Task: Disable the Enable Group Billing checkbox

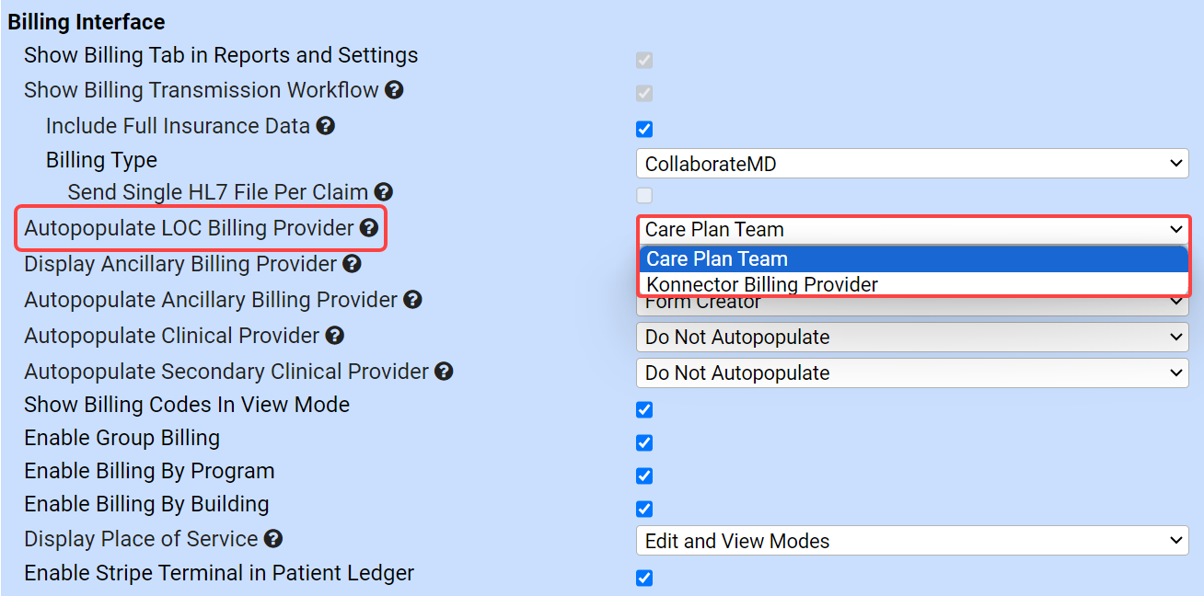Action: 644,442
